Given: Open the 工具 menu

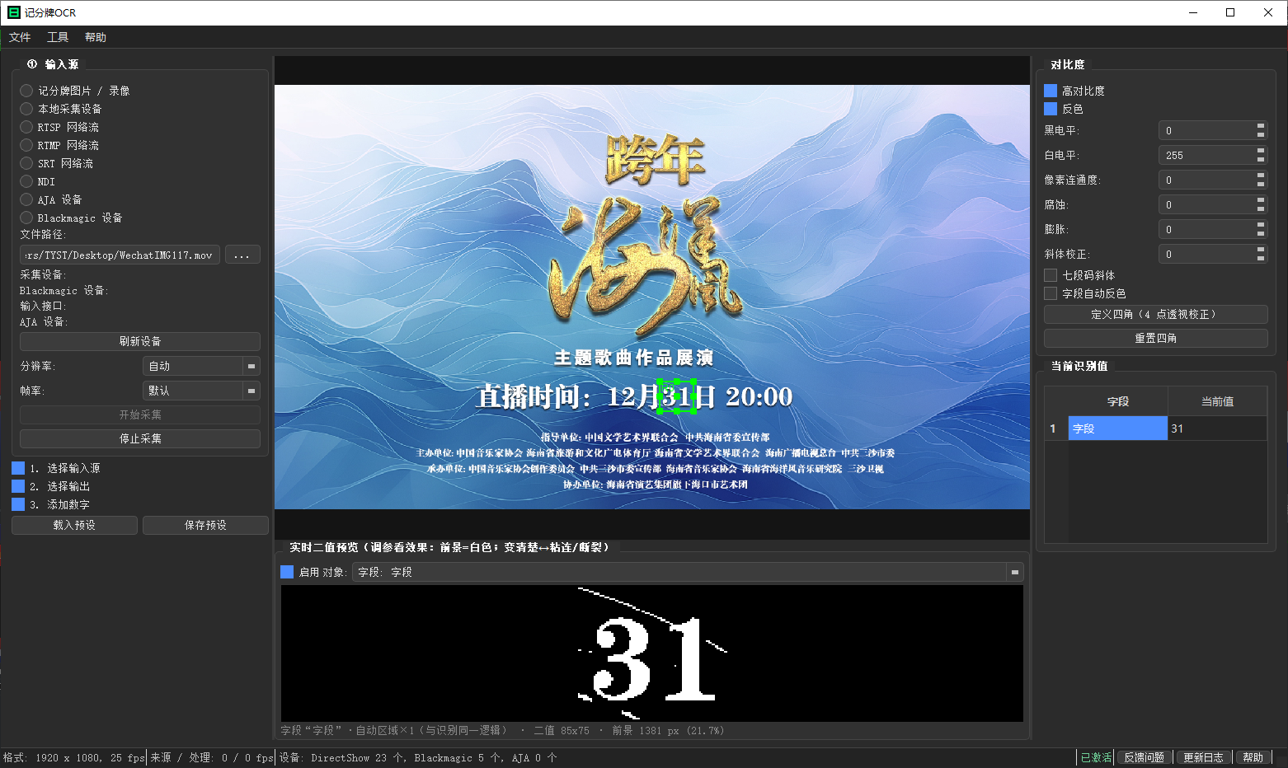Looking at the screenshot, I should (58, 37).
